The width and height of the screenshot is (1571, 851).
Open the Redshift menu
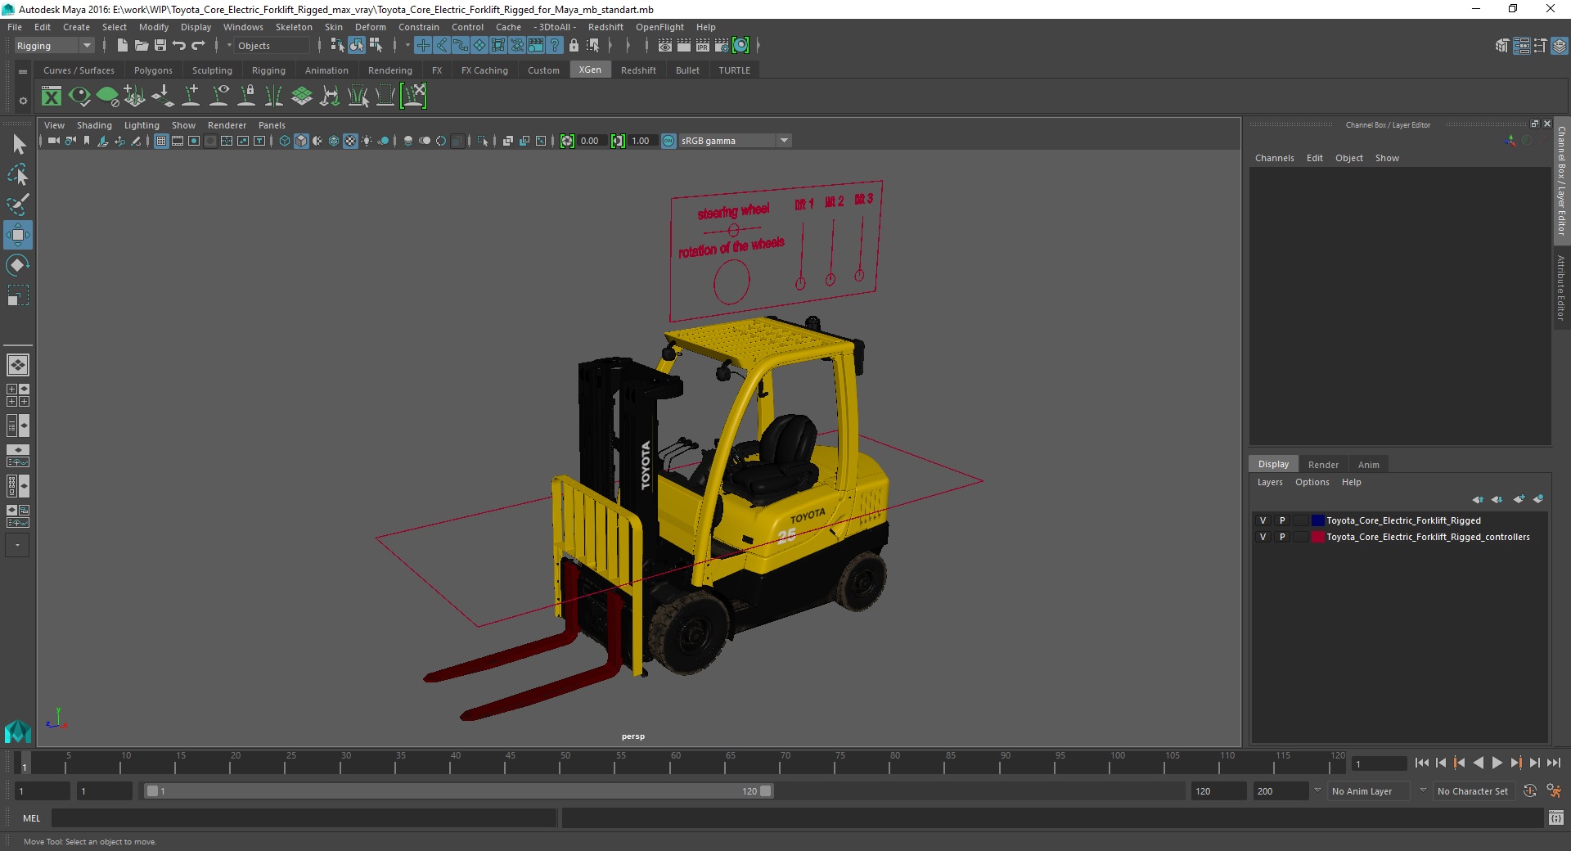click(x=605, y=27)
